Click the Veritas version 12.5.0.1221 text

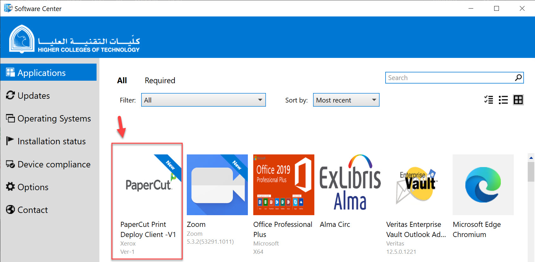(x=401, y=252)
